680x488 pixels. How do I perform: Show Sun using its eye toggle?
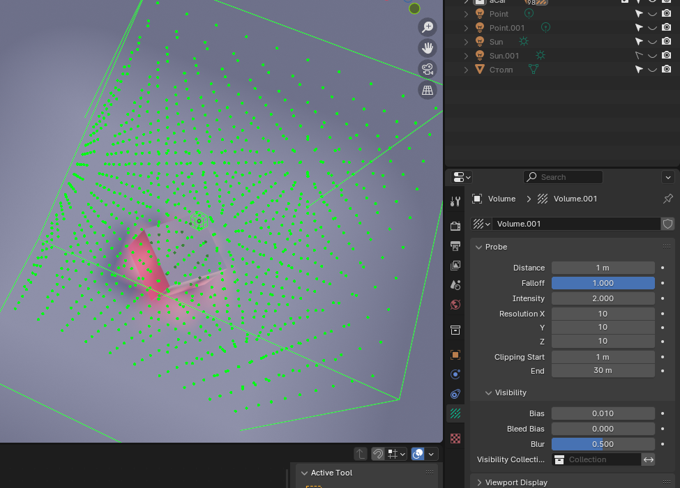pos(652,42)
